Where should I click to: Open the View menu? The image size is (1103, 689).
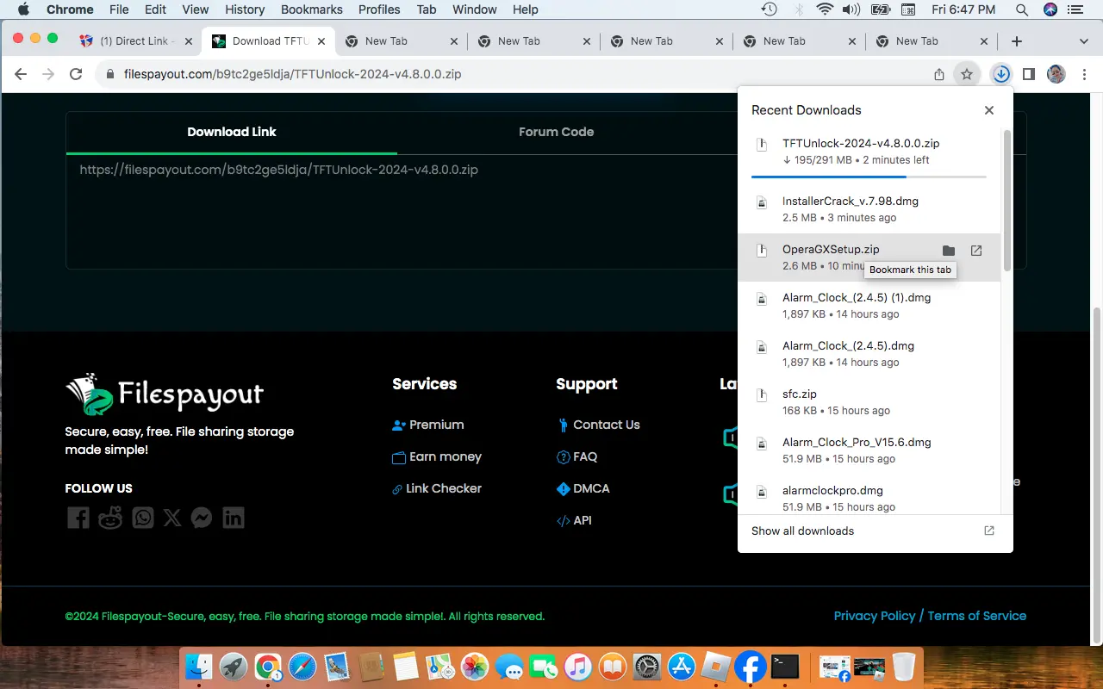[196, 9]
